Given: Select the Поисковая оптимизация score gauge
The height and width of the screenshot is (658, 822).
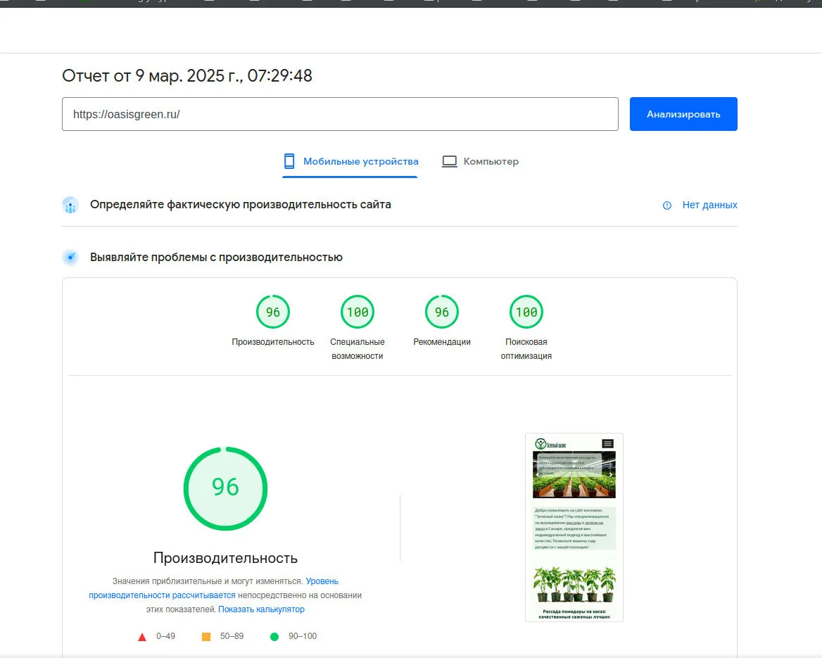Looking at the screenshot, I should [x=526, y=312].
